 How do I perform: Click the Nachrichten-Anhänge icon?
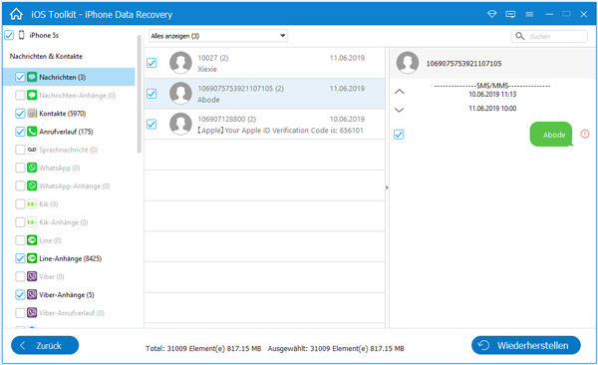coord(32,95)
